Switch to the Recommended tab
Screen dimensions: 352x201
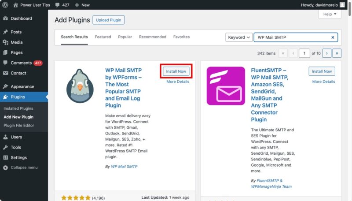point(153,37)
